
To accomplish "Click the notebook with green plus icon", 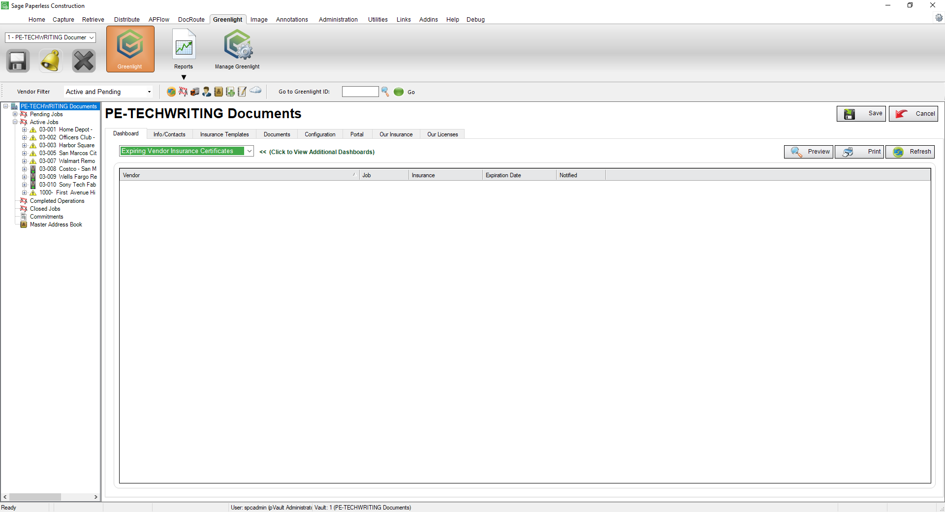I will (230, 92).
